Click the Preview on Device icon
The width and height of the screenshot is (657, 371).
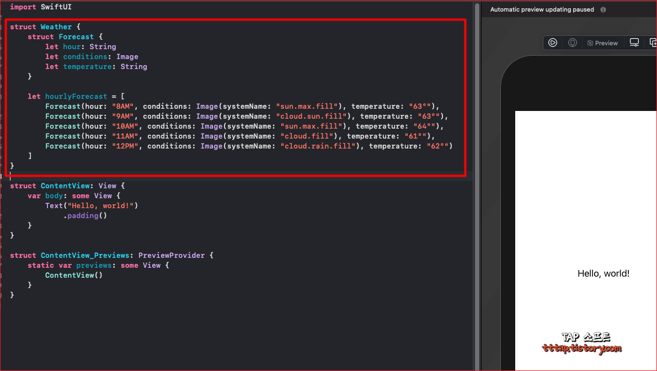(573, 43)
